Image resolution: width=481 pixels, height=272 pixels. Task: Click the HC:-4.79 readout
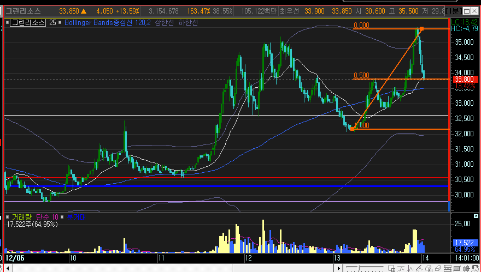coord(465,29)
